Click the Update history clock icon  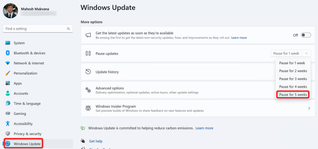pyautogui.click(x=88, y=72)
